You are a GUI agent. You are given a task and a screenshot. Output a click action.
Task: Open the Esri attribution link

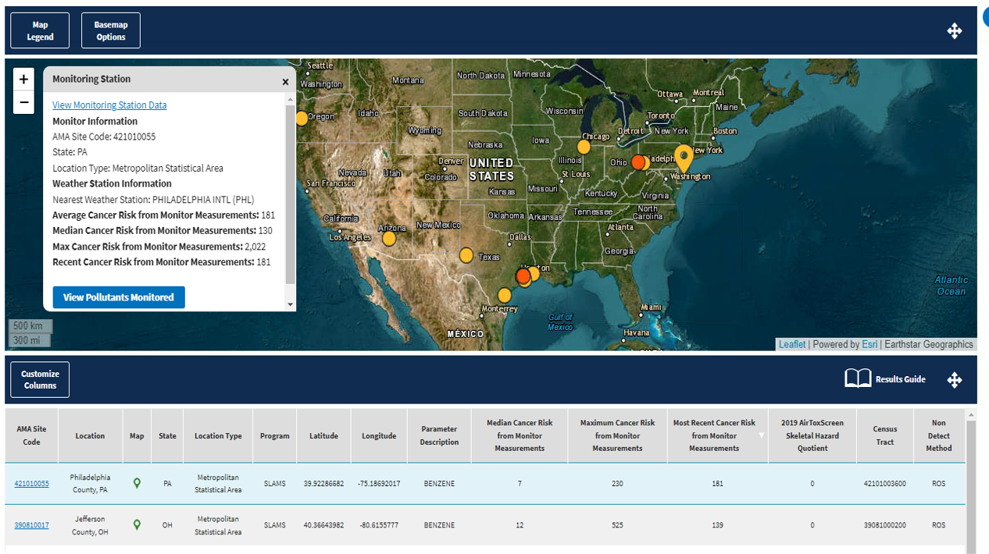click(869, 344)
